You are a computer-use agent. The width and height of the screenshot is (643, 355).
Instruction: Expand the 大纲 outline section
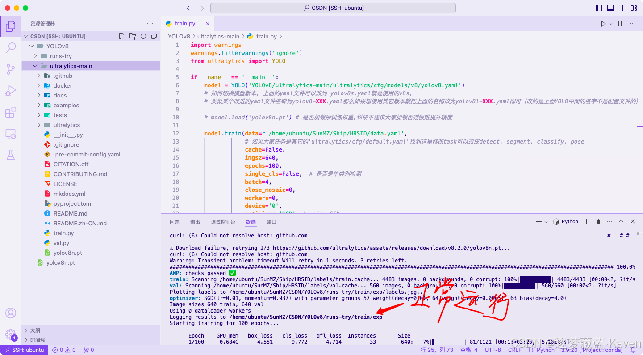point(91,330)
